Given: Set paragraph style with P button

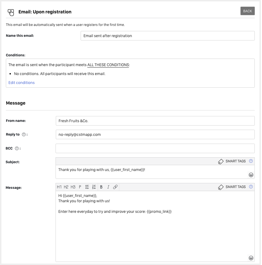Looking at the screenshot, I should click(80, 187).
